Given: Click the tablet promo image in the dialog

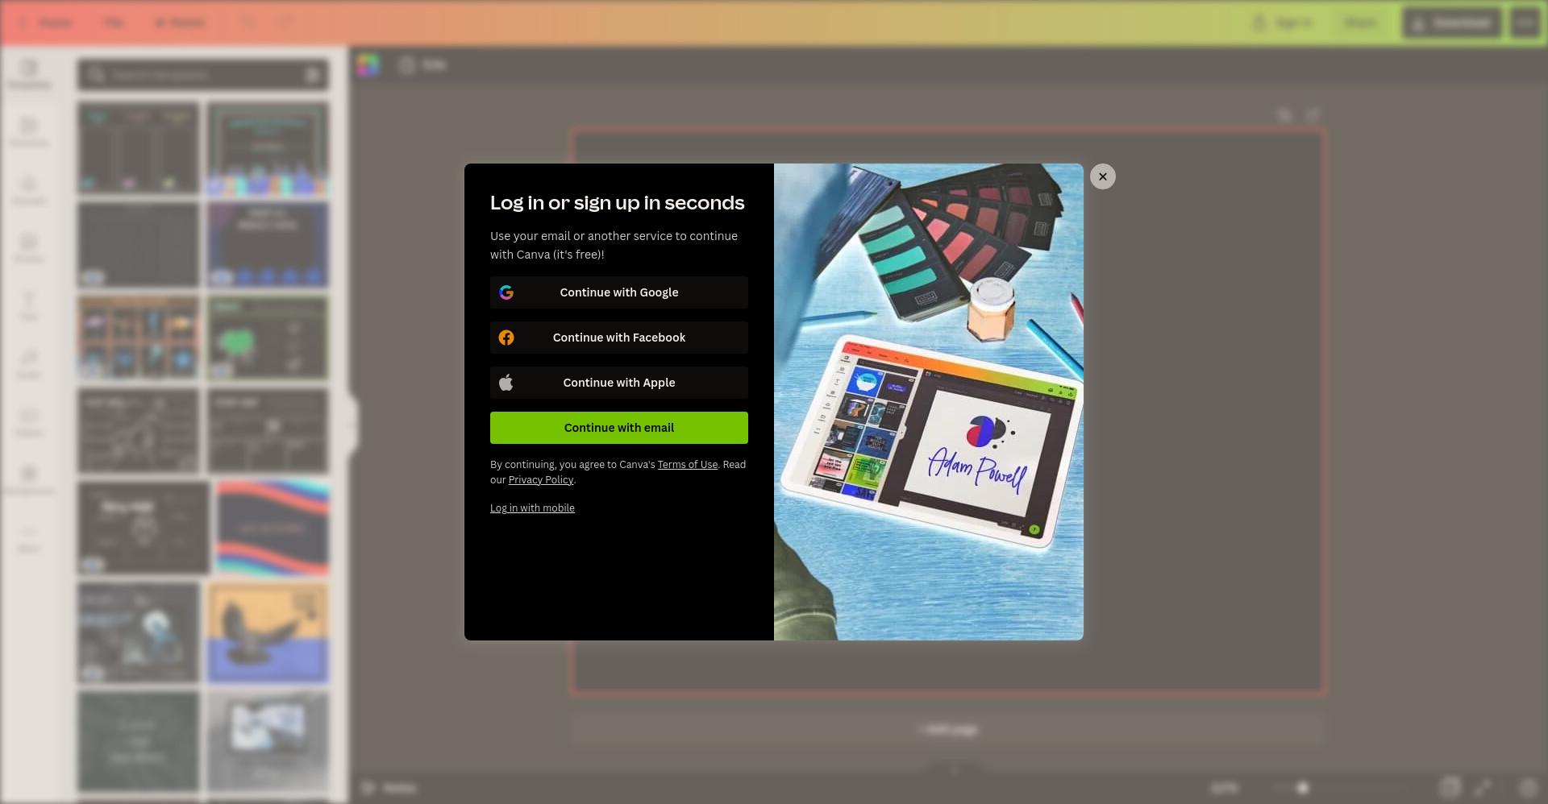Looking at the screenshot, I should point(928,402).
